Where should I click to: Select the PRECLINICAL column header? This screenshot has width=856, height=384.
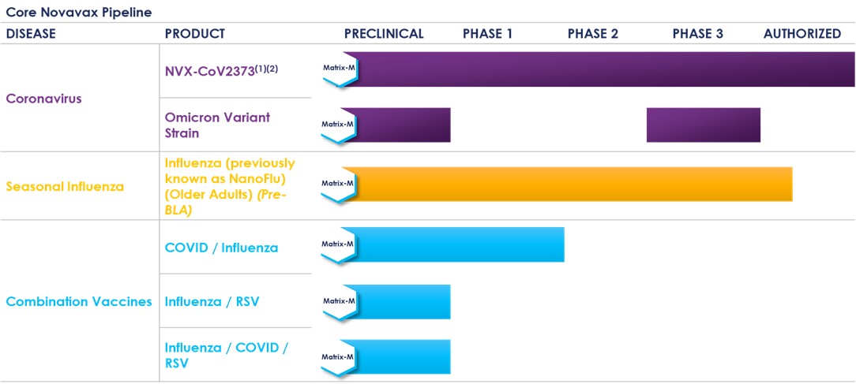[384, 34]
